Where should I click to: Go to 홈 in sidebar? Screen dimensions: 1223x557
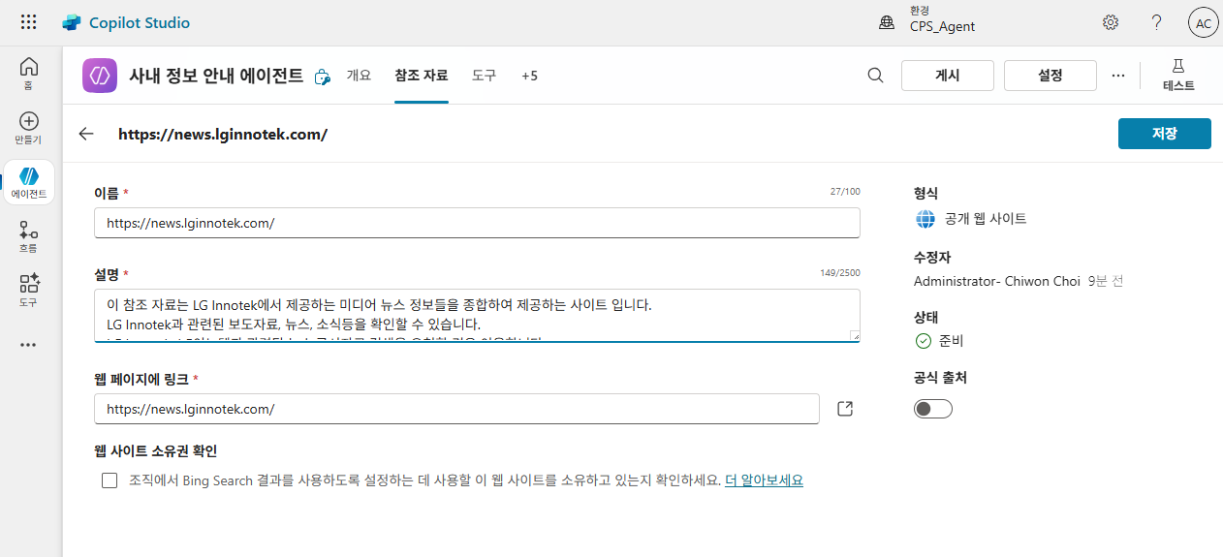pyautogui.click(x=29, y=73)
